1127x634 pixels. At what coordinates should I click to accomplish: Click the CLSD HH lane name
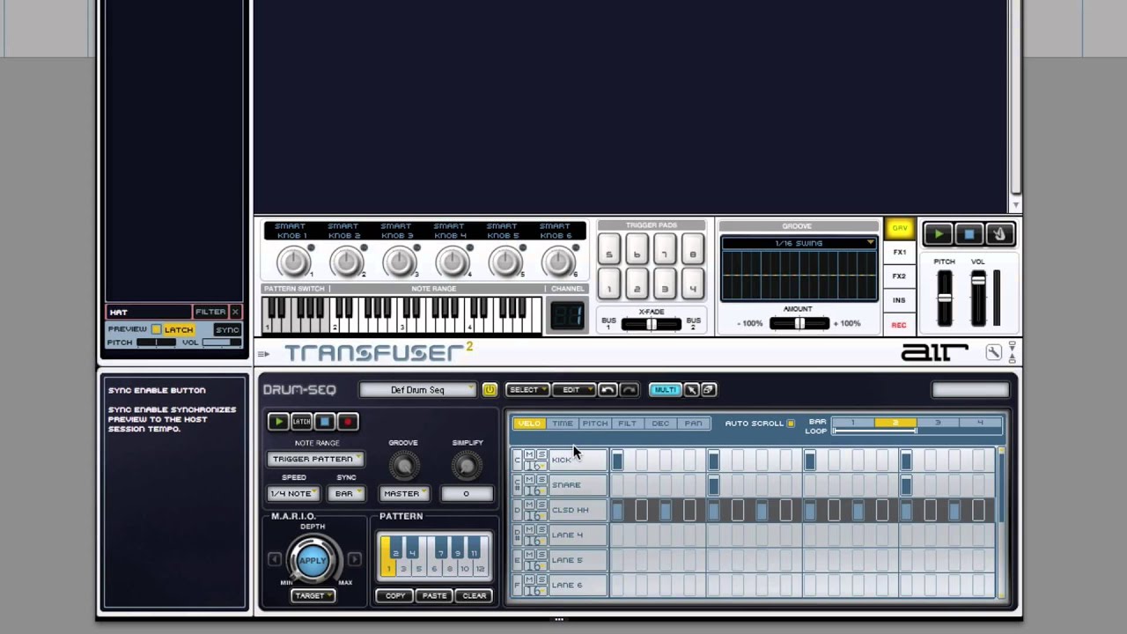(577, 510)
